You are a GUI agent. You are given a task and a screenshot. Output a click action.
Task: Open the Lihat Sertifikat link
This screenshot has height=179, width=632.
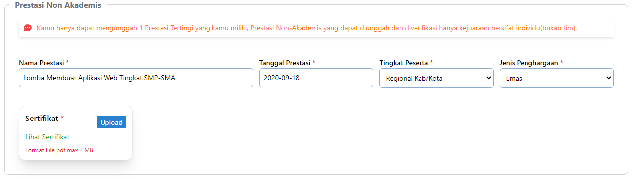click(47, 137)
